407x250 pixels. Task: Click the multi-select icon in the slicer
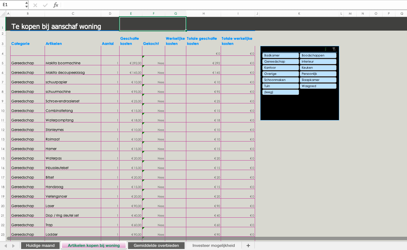pos(326,49)
